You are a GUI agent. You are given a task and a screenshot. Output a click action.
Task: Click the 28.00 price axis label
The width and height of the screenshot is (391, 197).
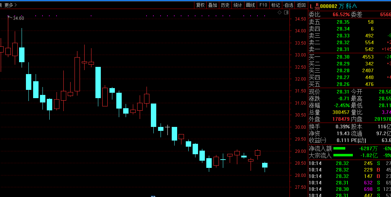300,175
